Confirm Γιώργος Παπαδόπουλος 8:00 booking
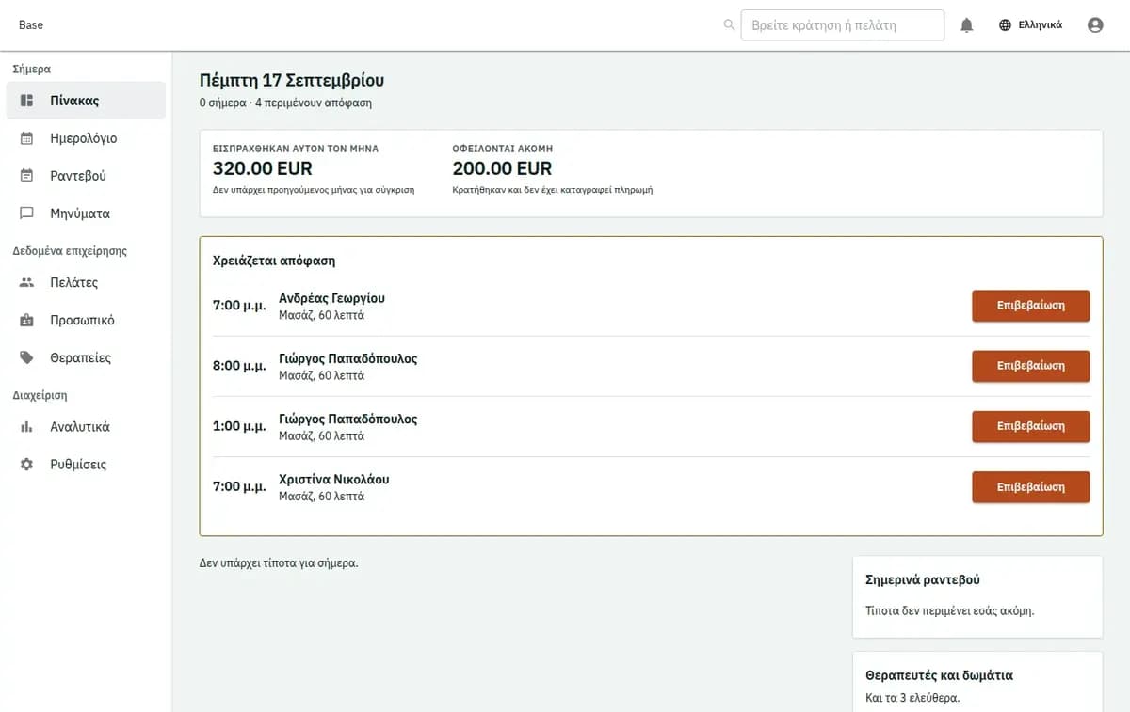 [1030, 366]
